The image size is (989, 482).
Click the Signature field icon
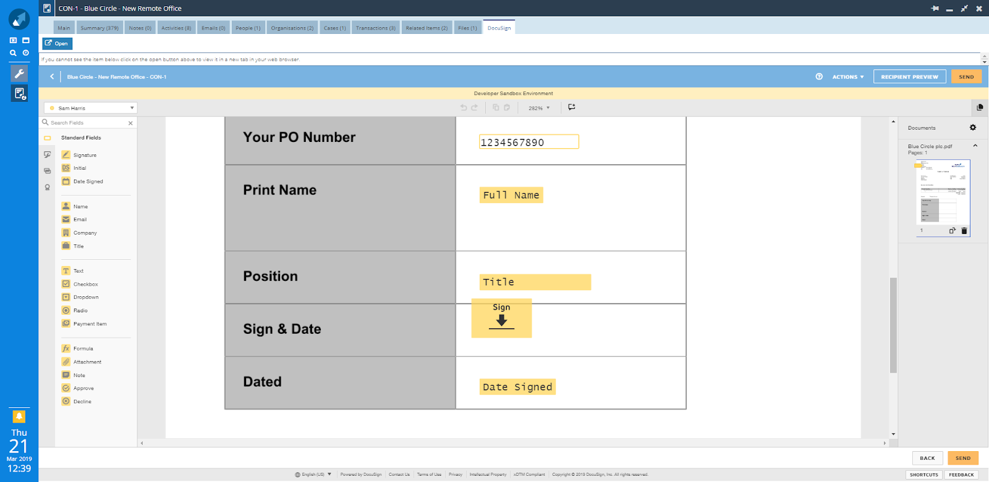click(x=66, y=155)
